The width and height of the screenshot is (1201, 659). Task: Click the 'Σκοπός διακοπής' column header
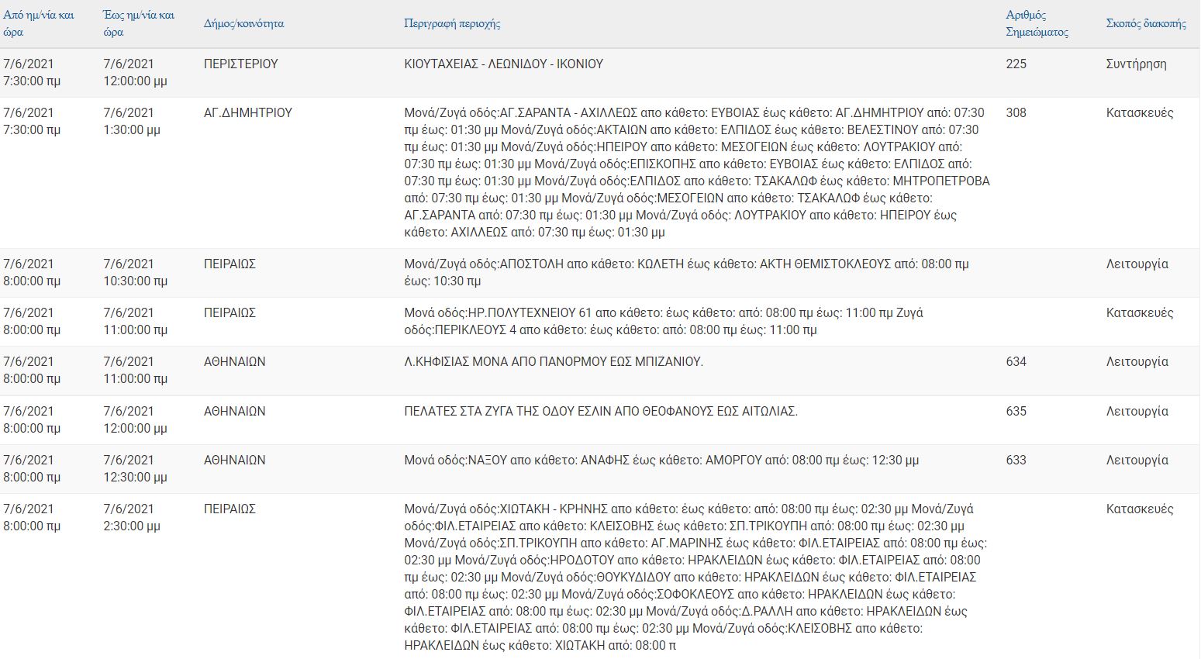(x=1145, y=23)
